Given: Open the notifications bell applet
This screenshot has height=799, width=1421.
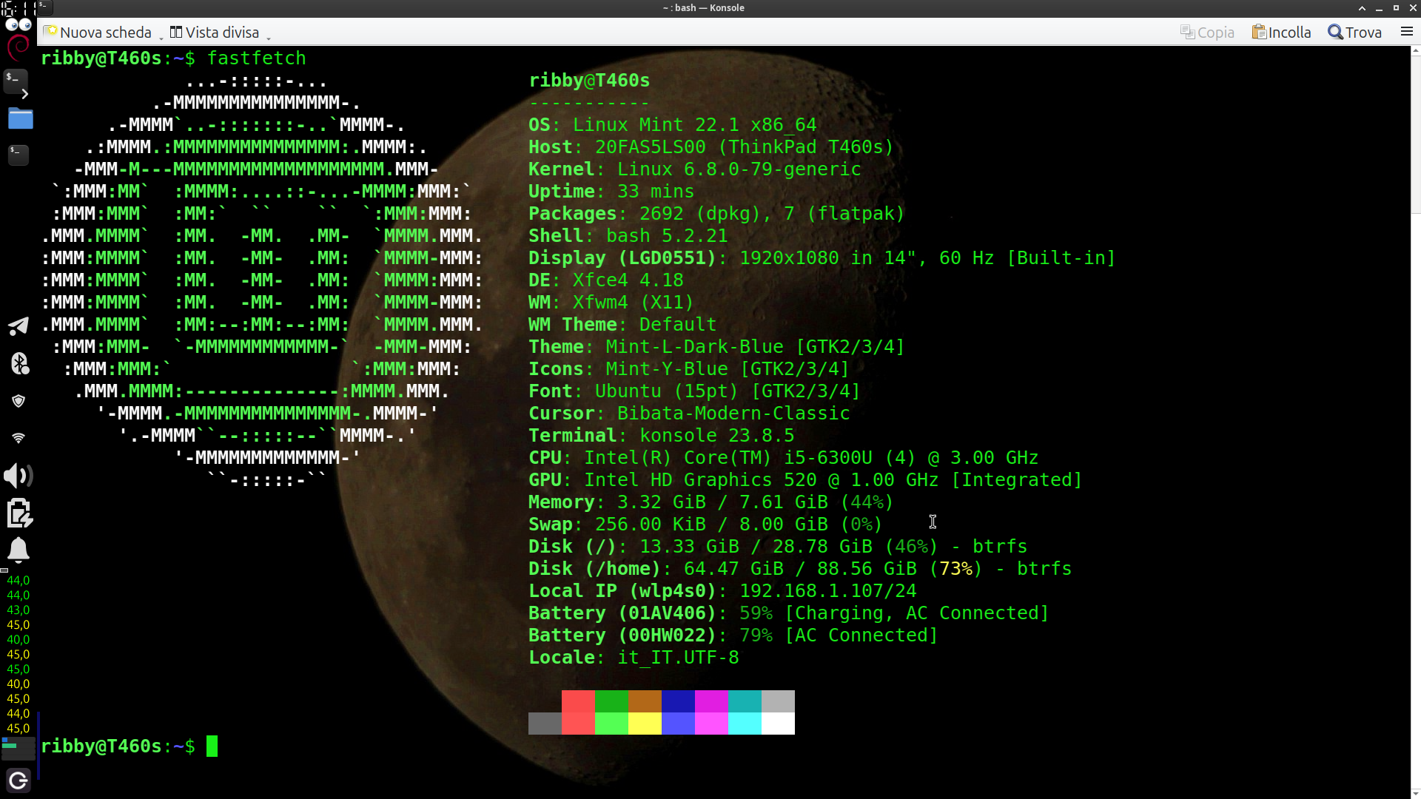Looking at the screenshot, I should (19, 550).
